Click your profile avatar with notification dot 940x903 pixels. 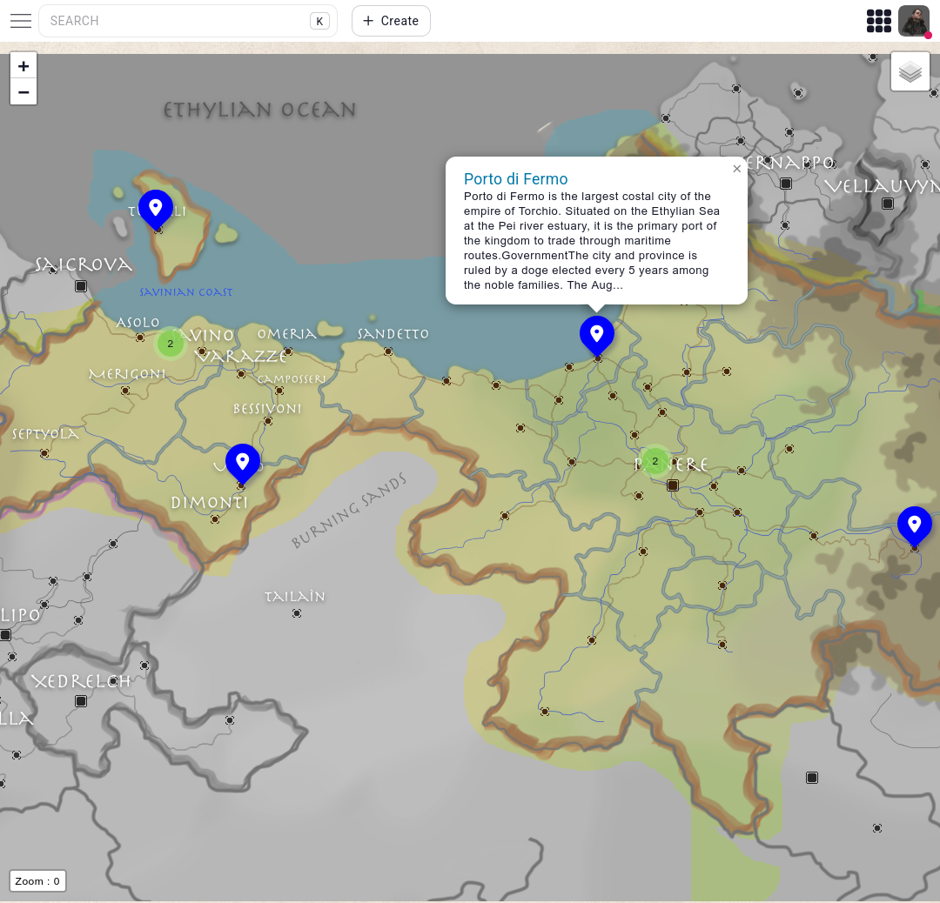pyautogui.click(x=913, y=20)
